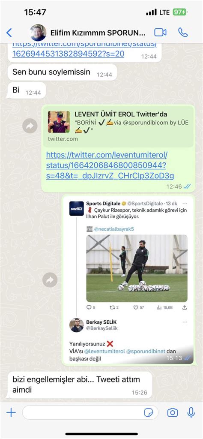Open the sporundibinet status link at top

[84, 50]
